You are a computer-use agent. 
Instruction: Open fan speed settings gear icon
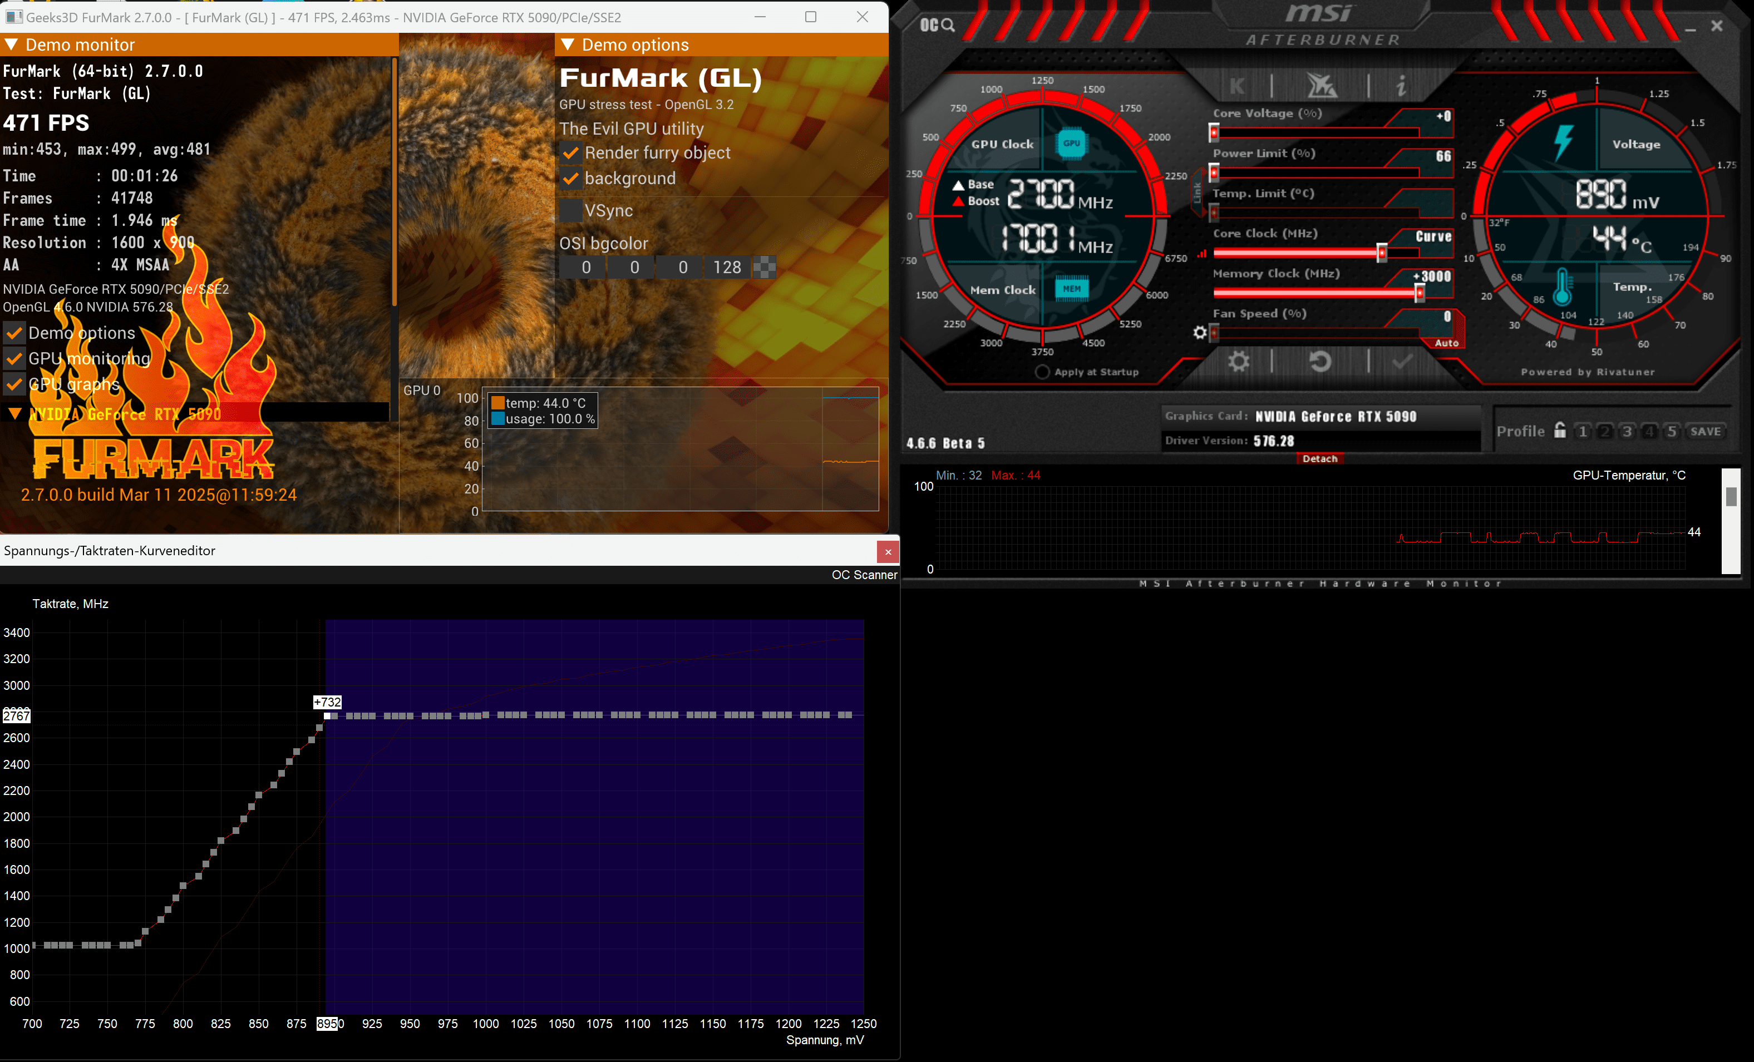click(1200, 333)
